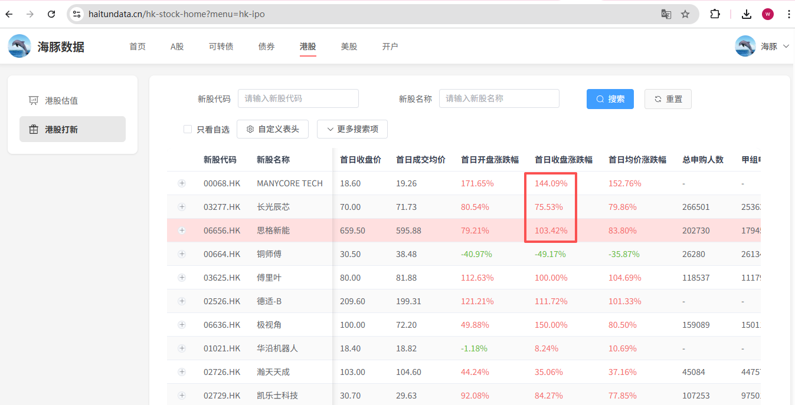Viewport: 795px width, 405px height.
Task: Click the 首日收盘价 column header
Action: 361,160
